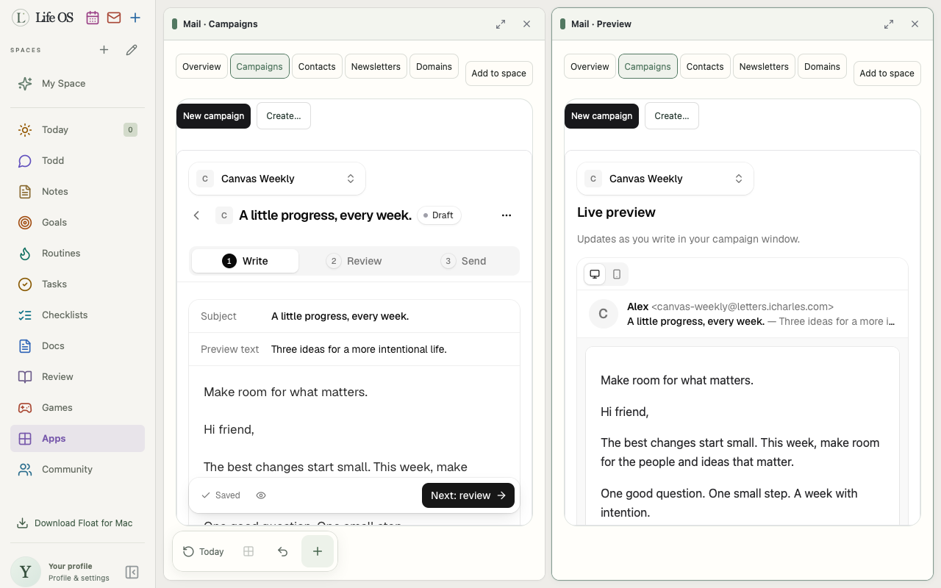Viewport: 941px width, 588px height.
Task: Click the Draft status badge
Action: pos(439,215)
